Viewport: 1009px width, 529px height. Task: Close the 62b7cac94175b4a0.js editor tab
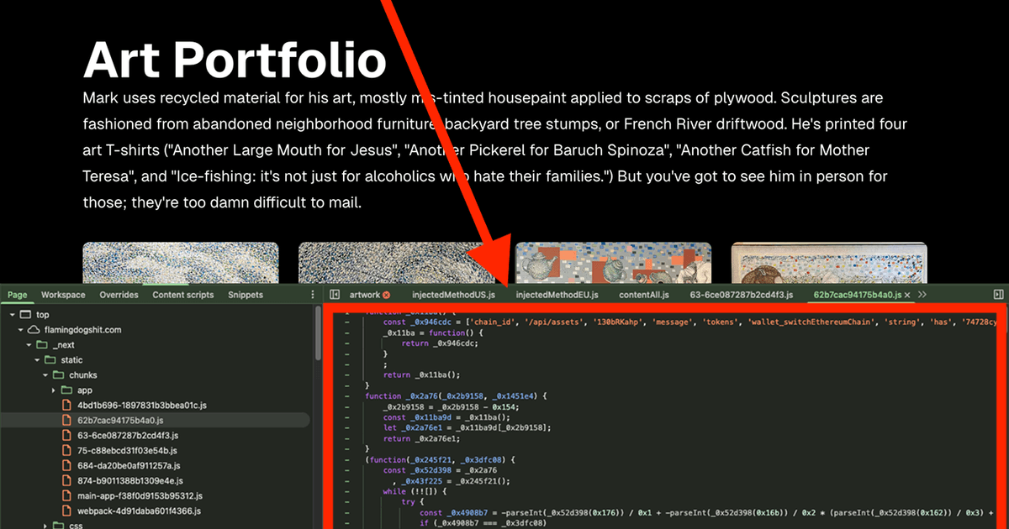pos(908,296)
